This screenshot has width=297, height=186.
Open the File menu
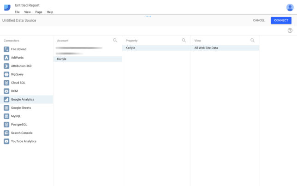click(x=17, y=12)
